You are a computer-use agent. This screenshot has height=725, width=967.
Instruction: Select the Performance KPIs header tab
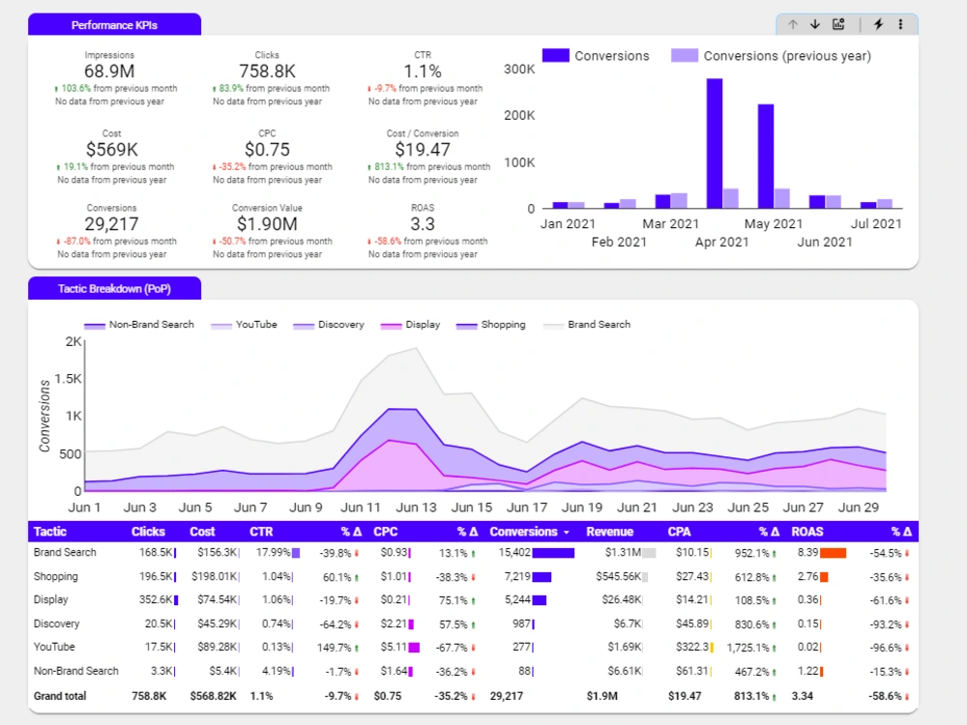[116, 23]
